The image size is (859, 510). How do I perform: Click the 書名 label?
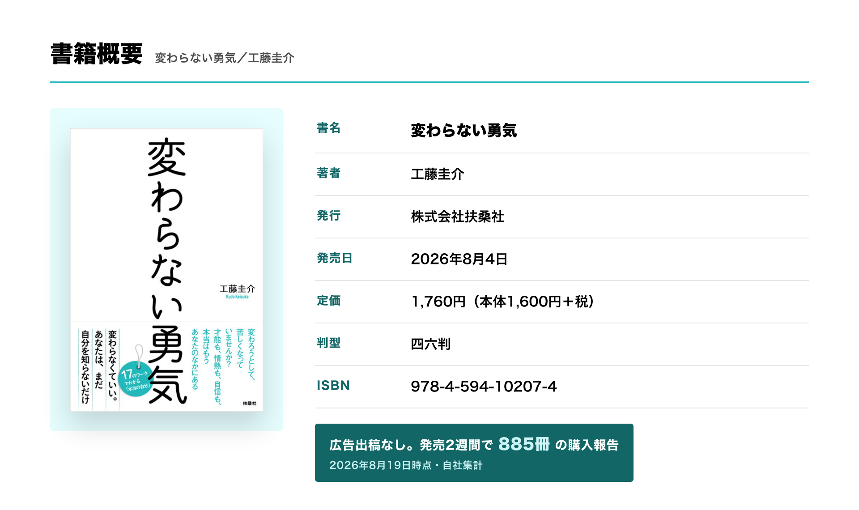329,128
